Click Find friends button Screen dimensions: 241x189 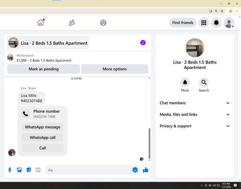tap(183, 23)
